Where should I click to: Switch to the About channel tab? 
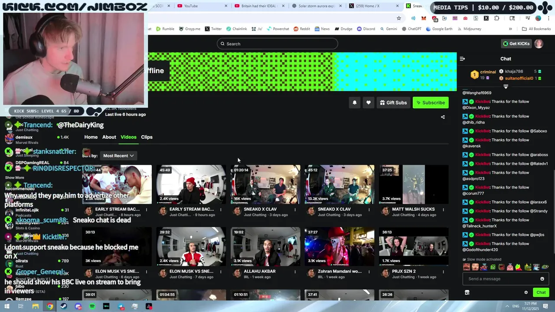pos(109,137)
